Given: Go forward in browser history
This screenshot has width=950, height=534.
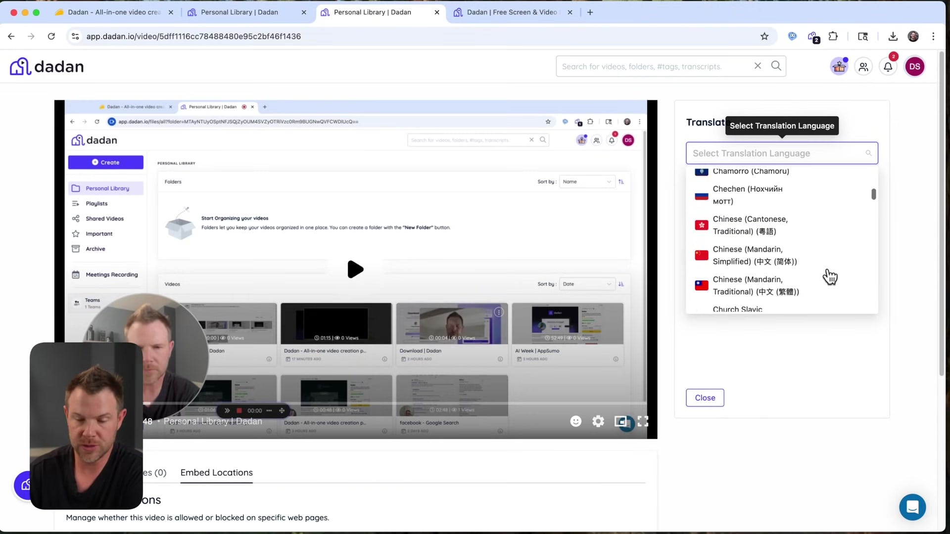Looking at the screenshot, I should tap(31, 36).
